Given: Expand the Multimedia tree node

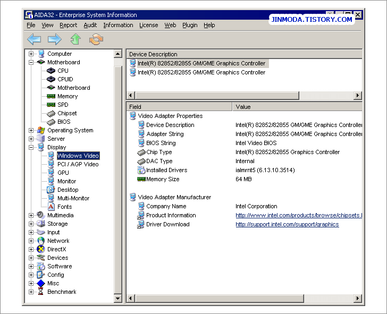Looking at the screenshot, I should point(31,215).
